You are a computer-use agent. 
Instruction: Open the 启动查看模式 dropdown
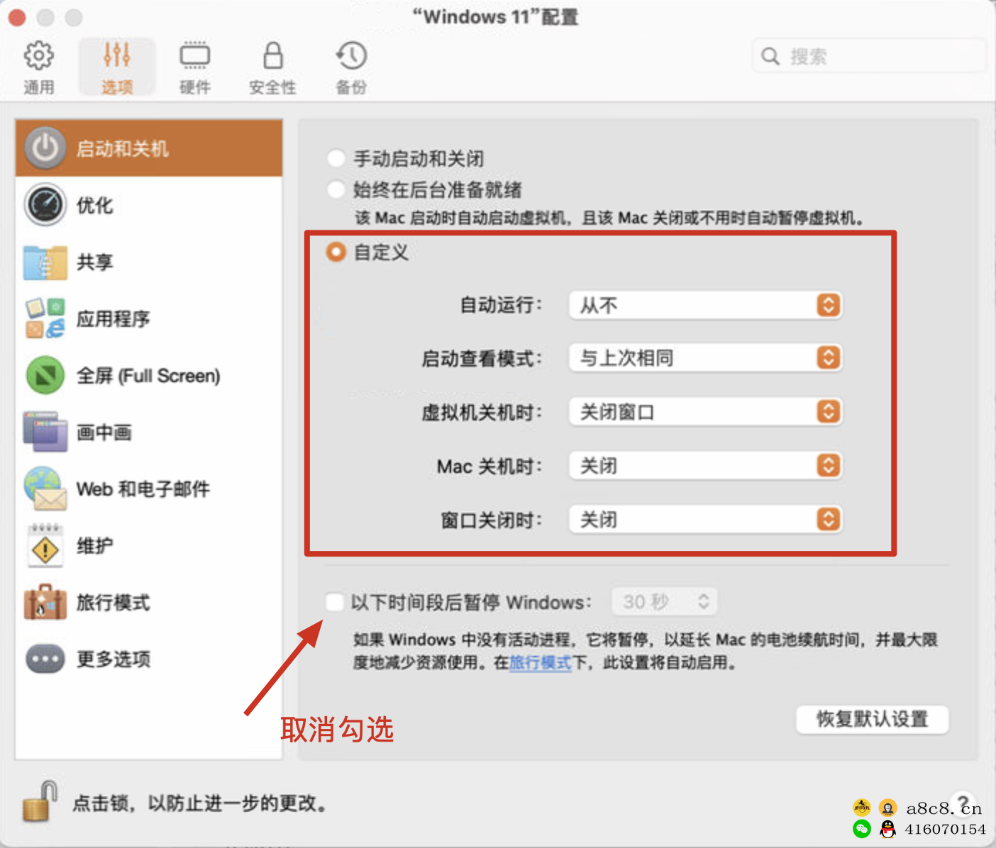point(705,358)
